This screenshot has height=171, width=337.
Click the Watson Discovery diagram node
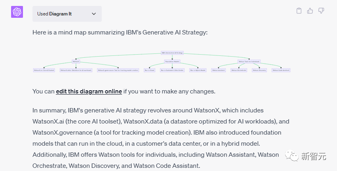coord(259,70)
